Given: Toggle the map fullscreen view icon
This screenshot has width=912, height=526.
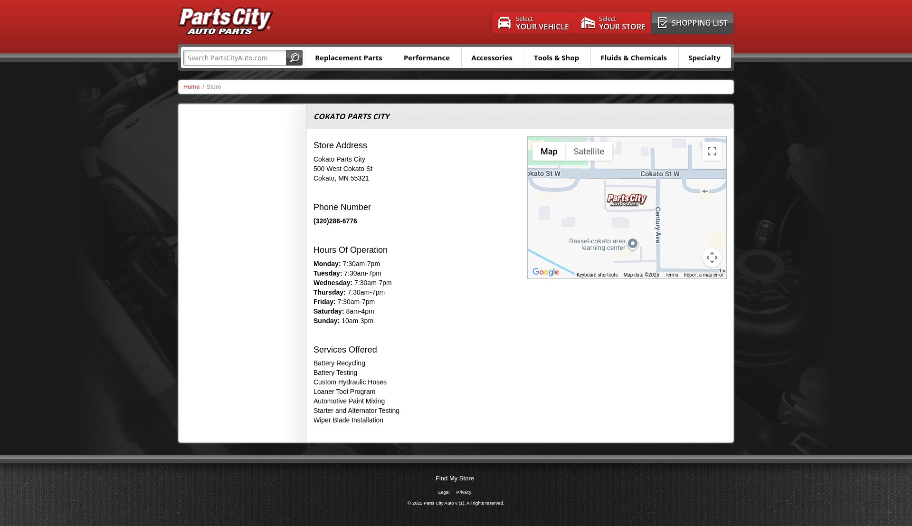Looking at the screenshot, I should 712,151.
